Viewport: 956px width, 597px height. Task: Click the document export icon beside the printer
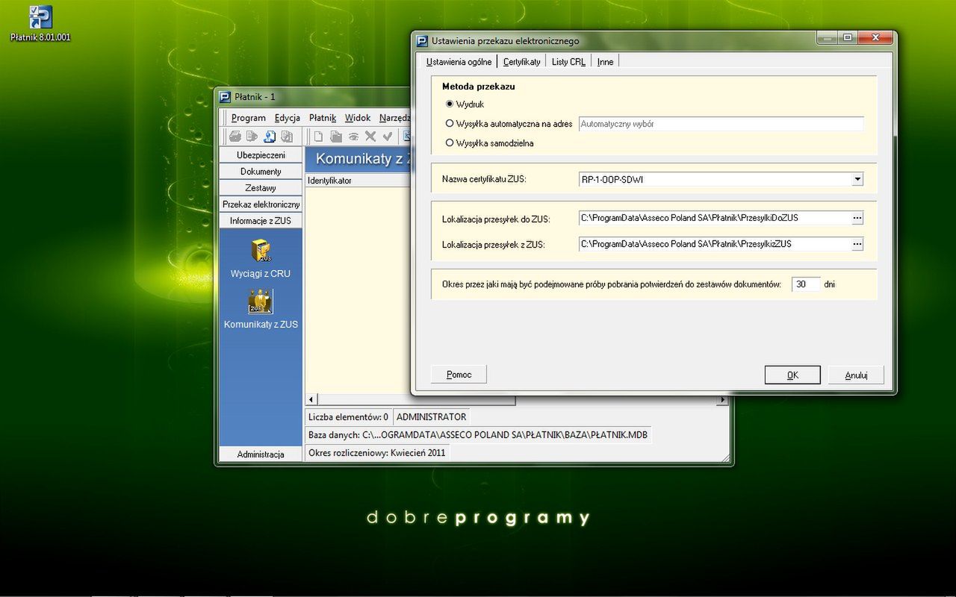coord(252,137)
